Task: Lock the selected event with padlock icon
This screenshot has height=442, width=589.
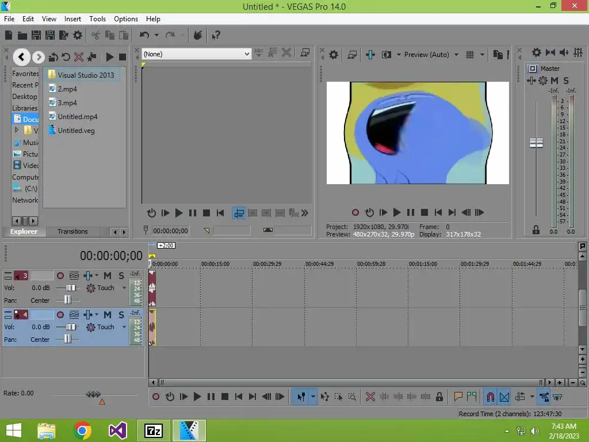Action: tap(439, 397)
